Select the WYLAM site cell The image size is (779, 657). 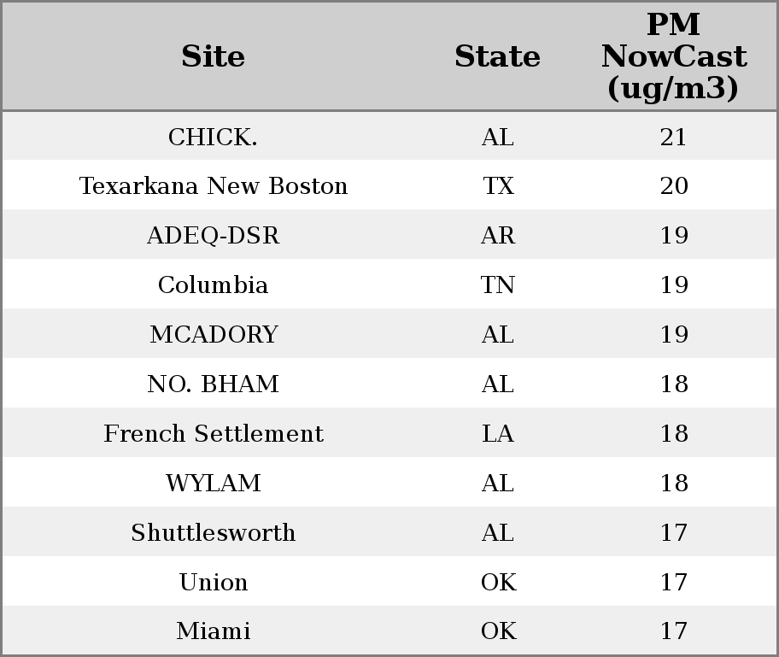pyautogui.click(x=213, y=484)
